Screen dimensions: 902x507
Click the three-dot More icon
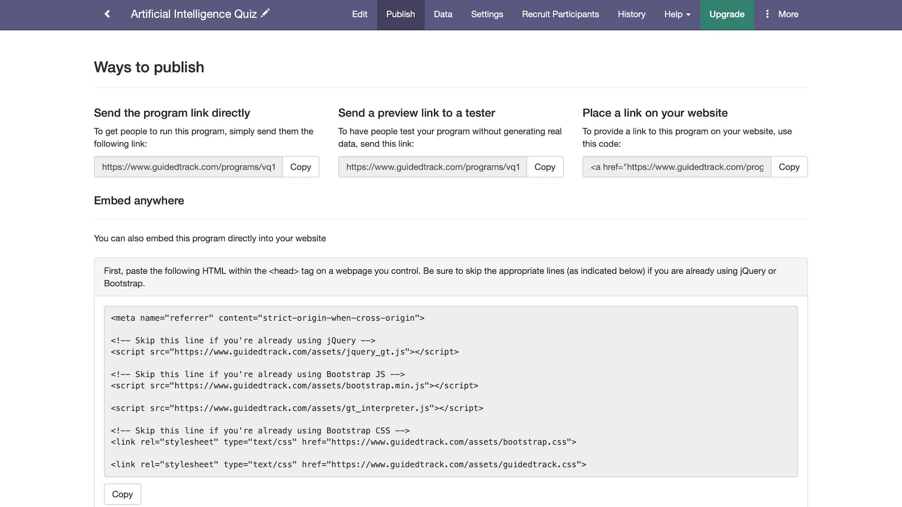click(767, 14)
